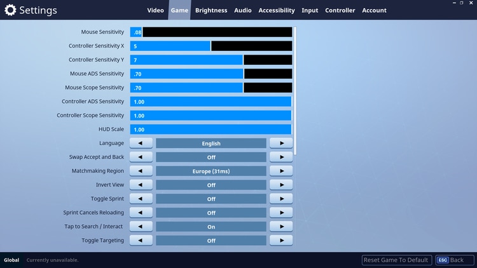Toggle Sprint Cancels Reloading Off value

click(x=211, y=213)
